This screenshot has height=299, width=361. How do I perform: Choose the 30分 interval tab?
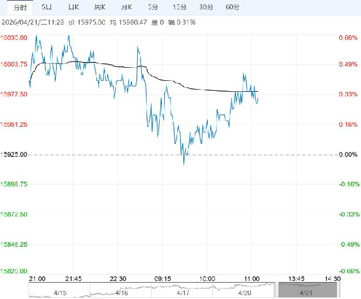point(206,7)
